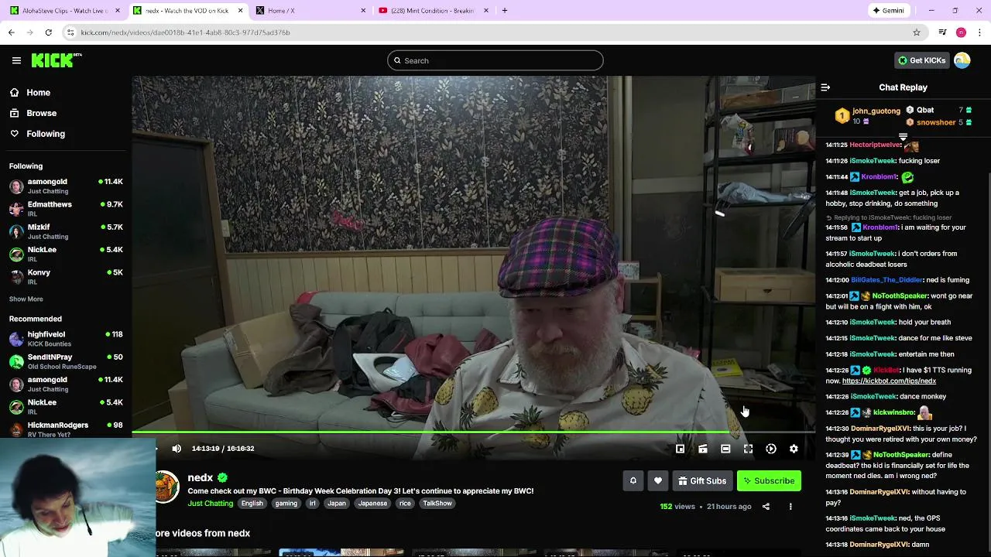Switch to the Home / X tab
991x557 pixels.
[311, 11]
